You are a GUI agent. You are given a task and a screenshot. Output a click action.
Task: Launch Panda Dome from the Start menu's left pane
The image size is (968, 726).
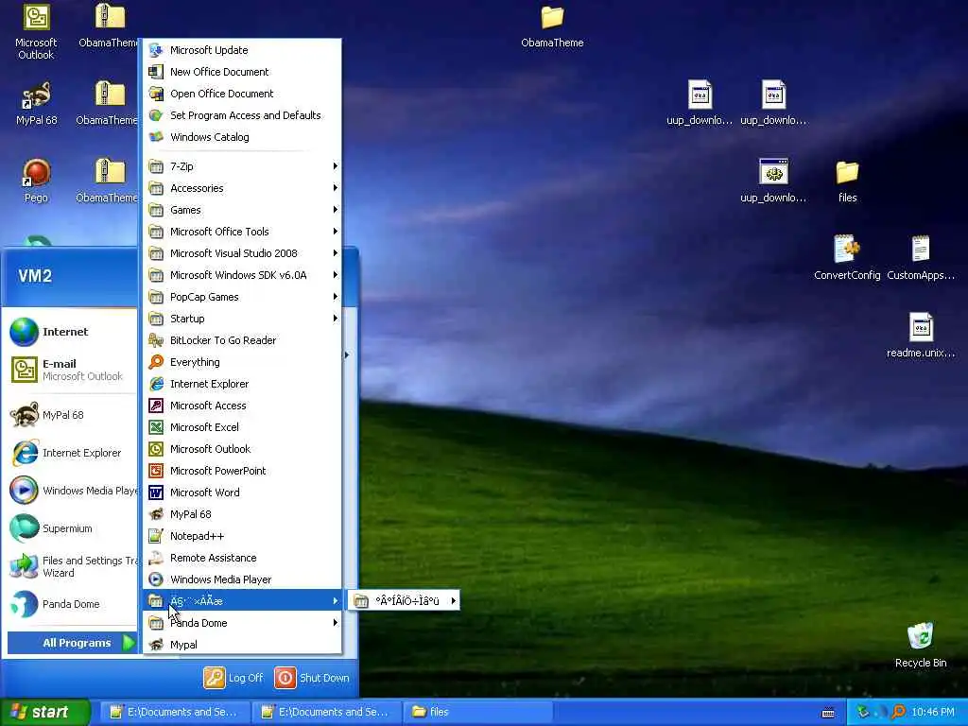tap(71, 604)
